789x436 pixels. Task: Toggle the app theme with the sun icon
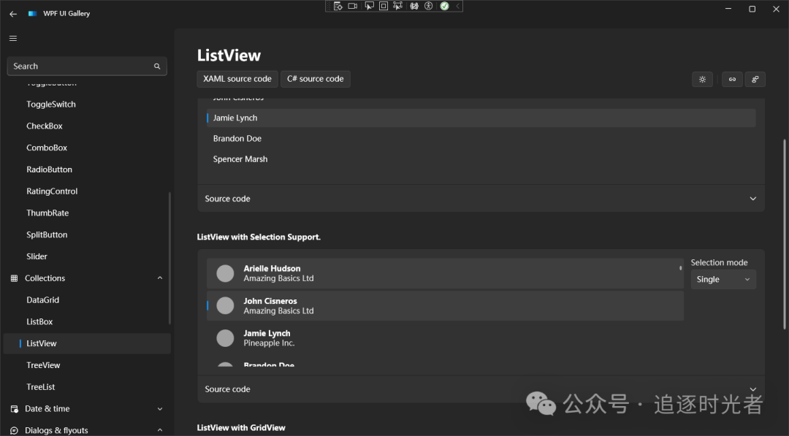point(702,79)
